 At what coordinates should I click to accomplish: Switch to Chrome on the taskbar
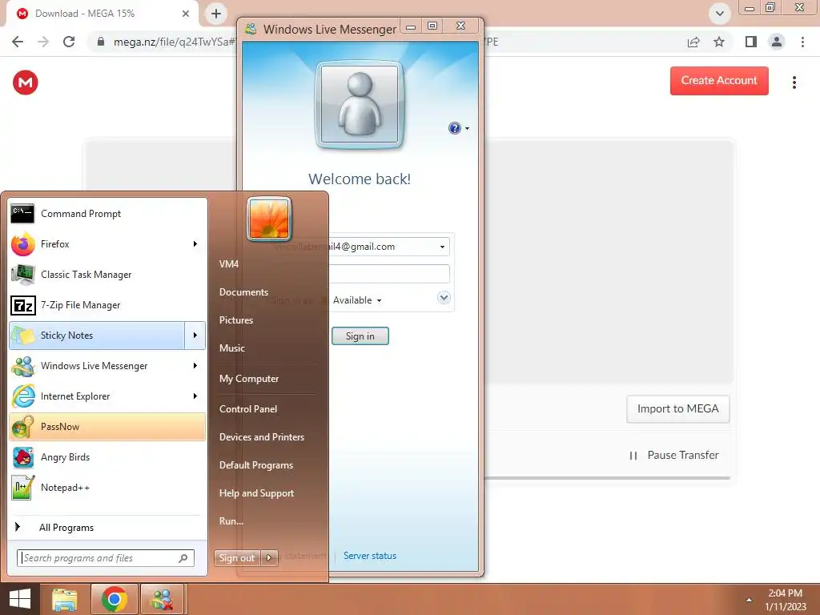click(115, 599)
